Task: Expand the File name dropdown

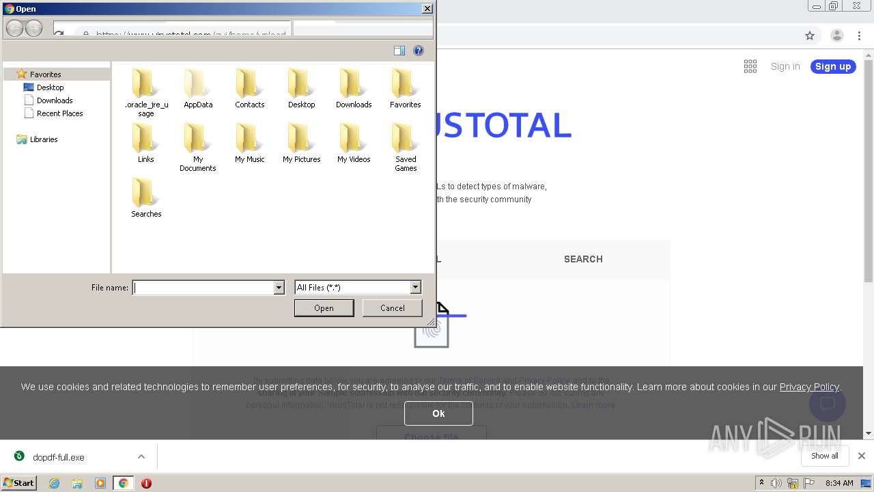Action: tap(279, 288)
